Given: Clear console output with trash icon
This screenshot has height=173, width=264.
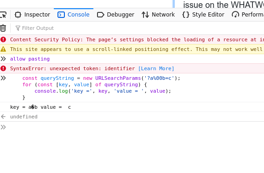Looking at the screenshot, I should [x=3, y=28].
